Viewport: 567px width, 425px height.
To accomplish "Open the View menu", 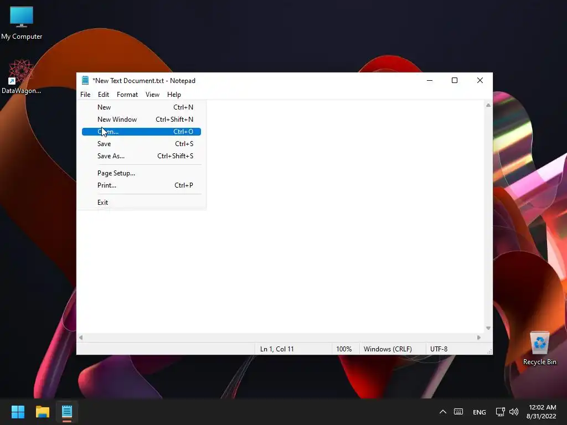I will [152, 94].
